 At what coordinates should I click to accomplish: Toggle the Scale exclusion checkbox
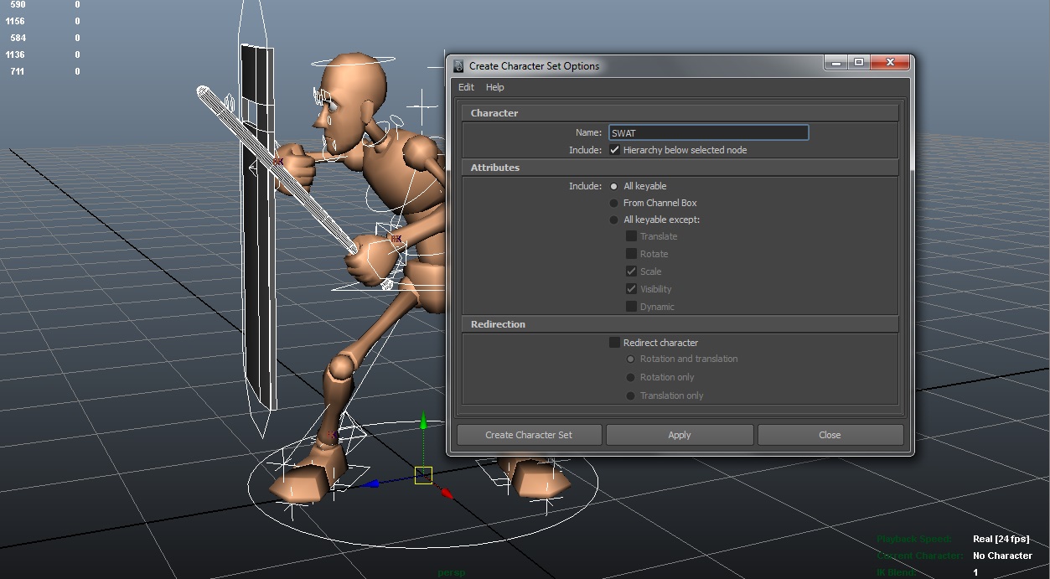pyautogui.click(x=631, y=271)
